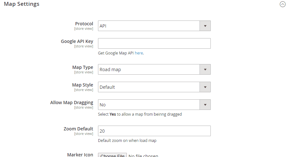Click the Zoom Default label
This screenshot has width=287, height=157.
click(78, 129)
